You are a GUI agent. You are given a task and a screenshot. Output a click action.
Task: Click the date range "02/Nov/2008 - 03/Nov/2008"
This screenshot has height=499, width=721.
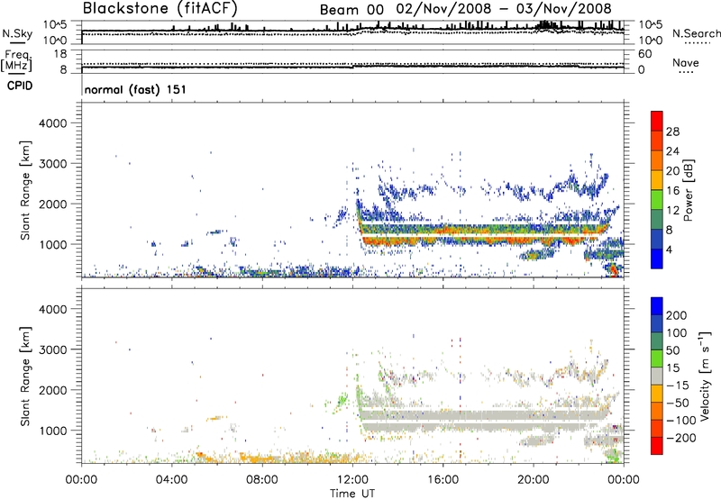coord(504,9)
